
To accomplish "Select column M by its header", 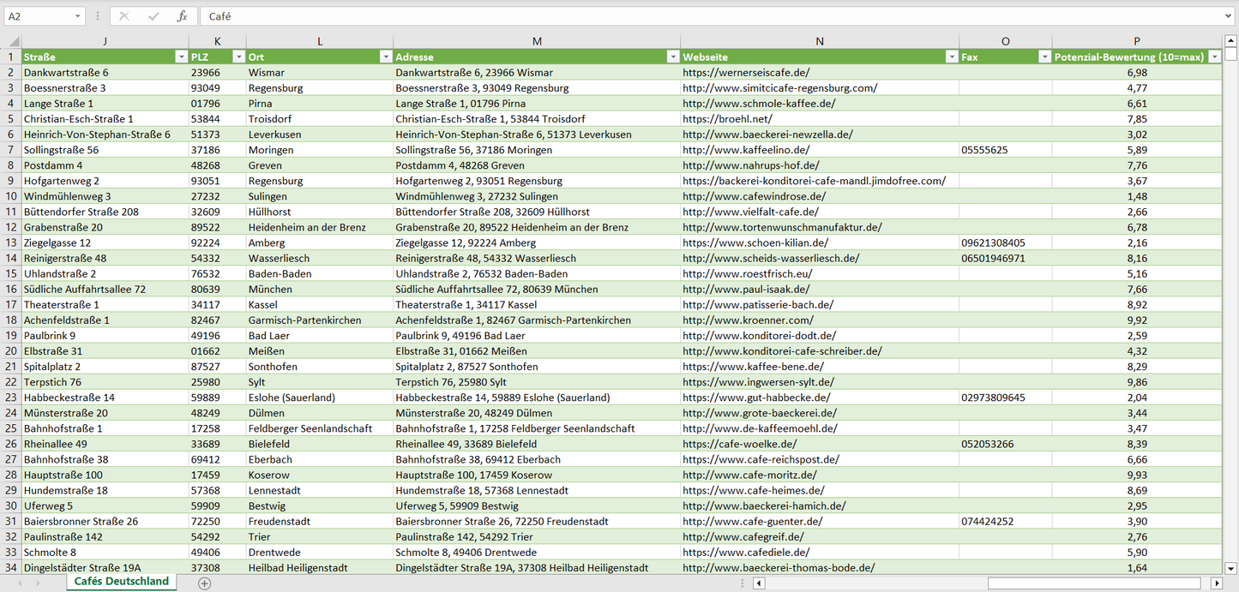I will pos(537,41).
